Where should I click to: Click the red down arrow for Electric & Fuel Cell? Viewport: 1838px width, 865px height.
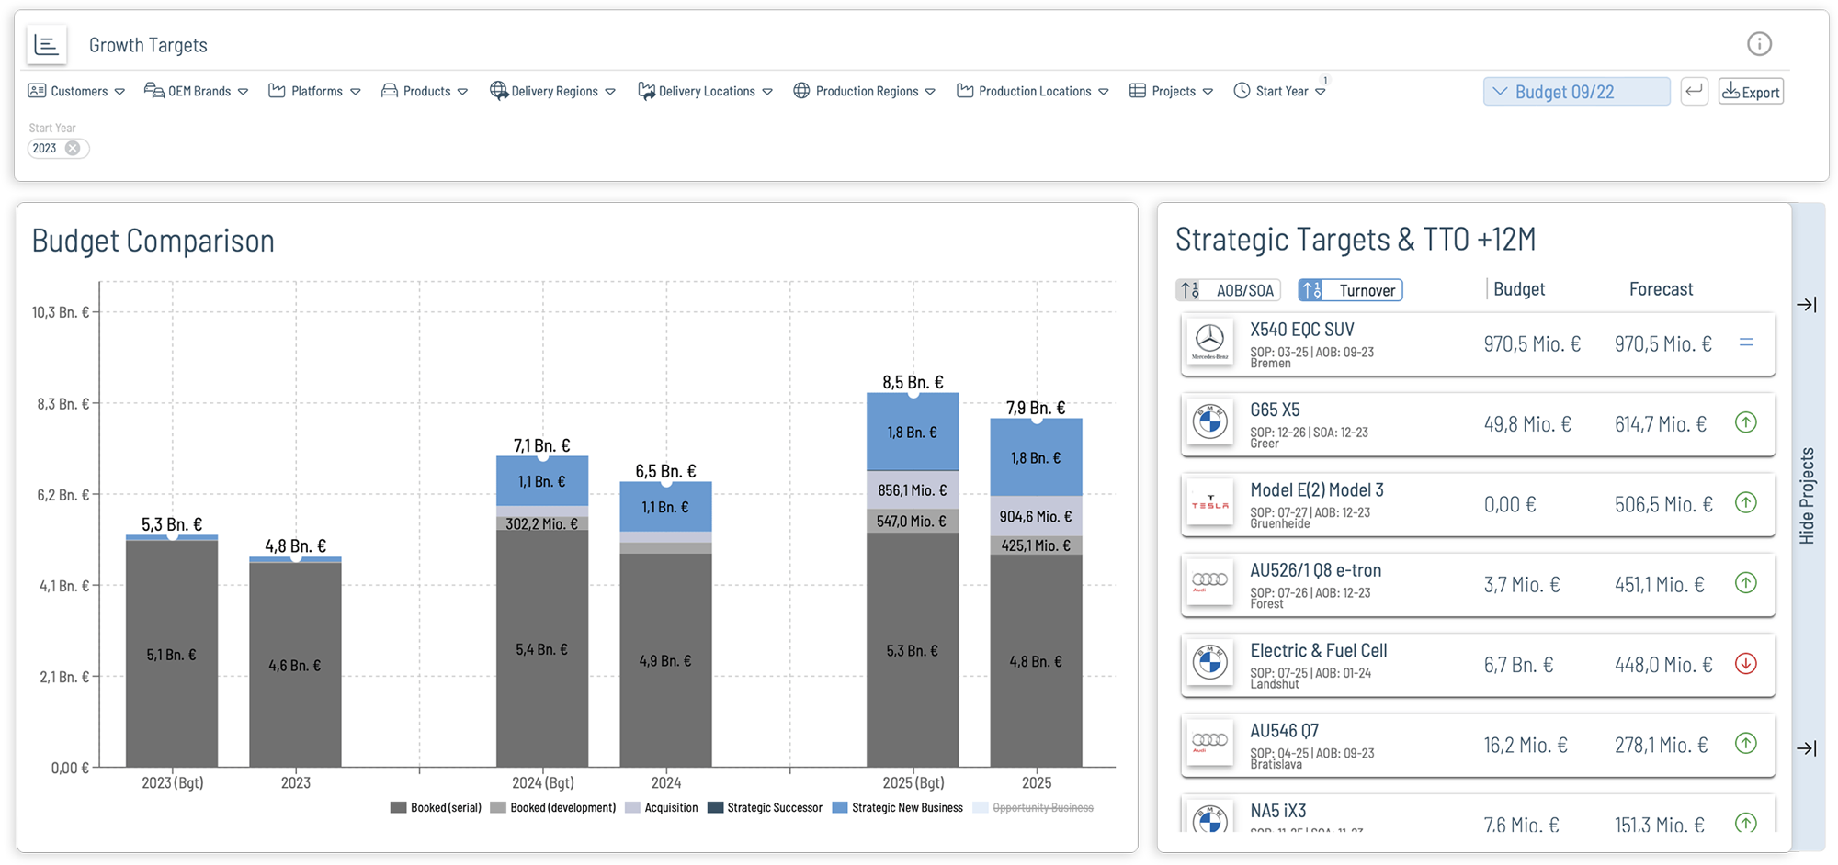coord(1746,663)
